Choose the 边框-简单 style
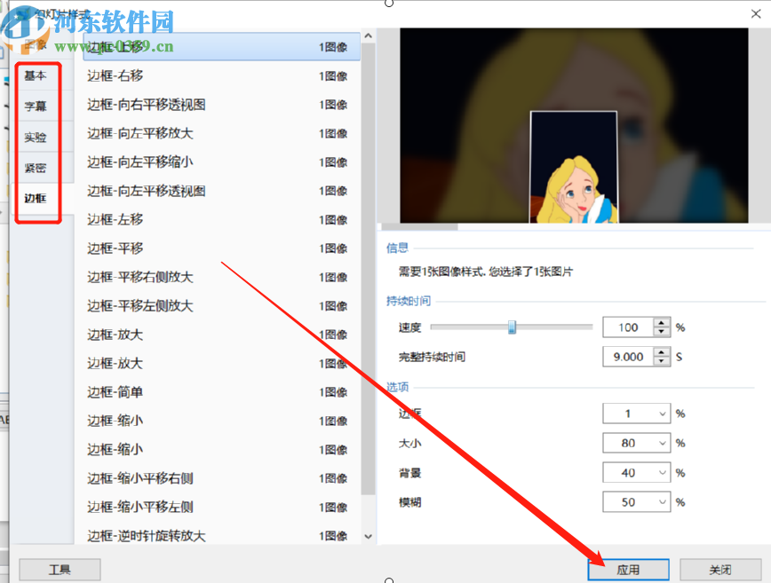Viewport: 771px width, 583px height. pyautogui.click(x=178, y=391)
